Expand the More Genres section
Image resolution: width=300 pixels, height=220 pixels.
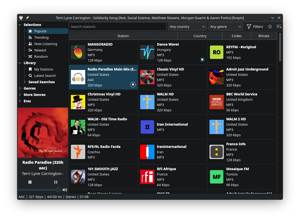[x=20, y=95]
